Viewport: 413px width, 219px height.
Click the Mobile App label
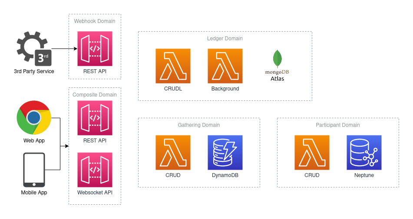[x=34, y=193]
